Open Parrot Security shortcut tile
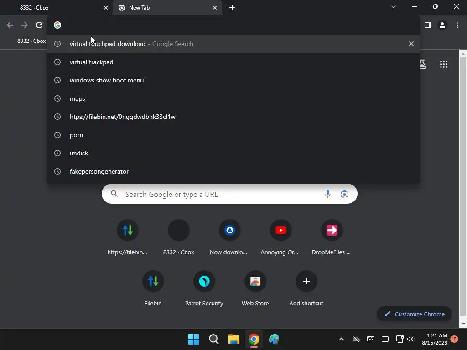 pyautogui.click(x=204, y=288)
